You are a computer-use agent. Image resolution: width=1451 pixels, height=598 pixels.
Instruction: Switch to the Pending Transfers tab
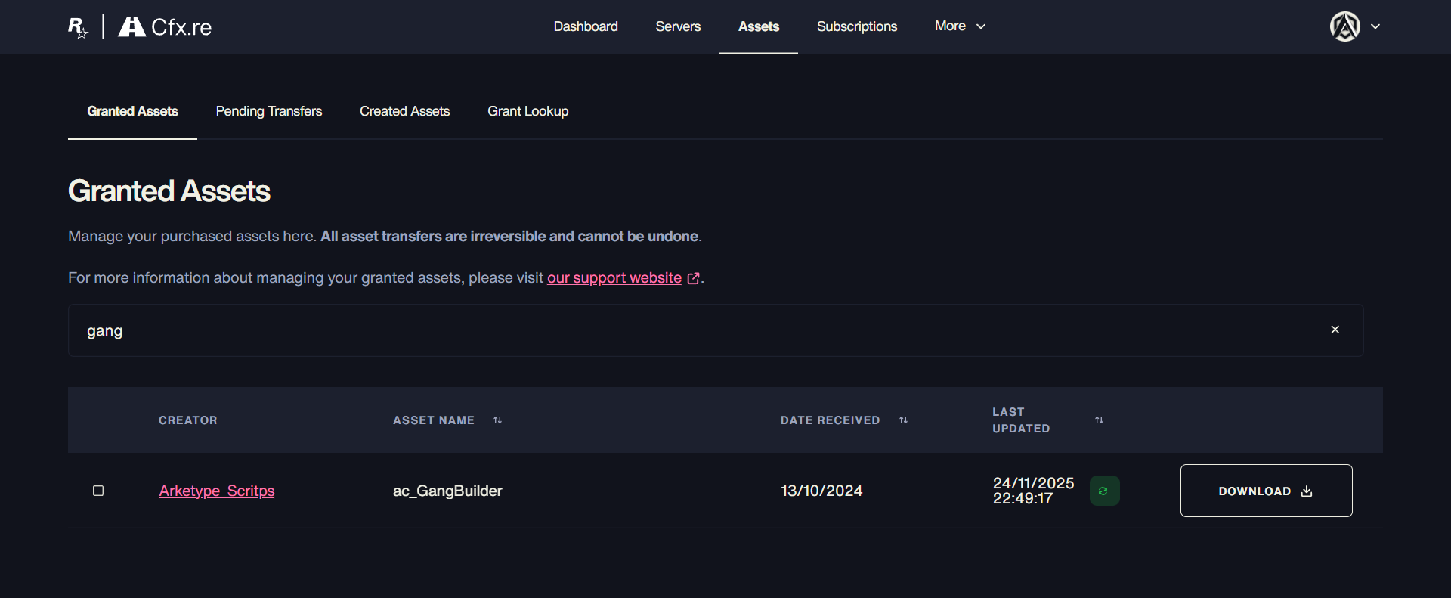pyautogui.click(x=269, y=111)
